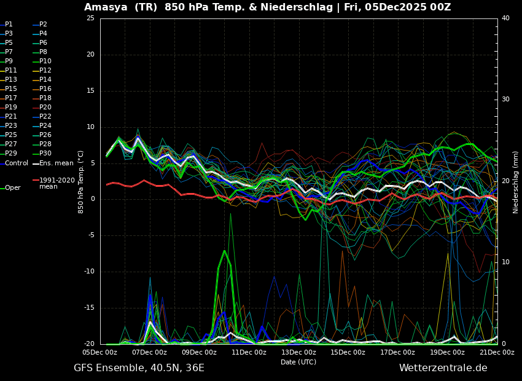Select the "Oper" legend label
This screenshot has width=522, height=381.
pos(13,188)
